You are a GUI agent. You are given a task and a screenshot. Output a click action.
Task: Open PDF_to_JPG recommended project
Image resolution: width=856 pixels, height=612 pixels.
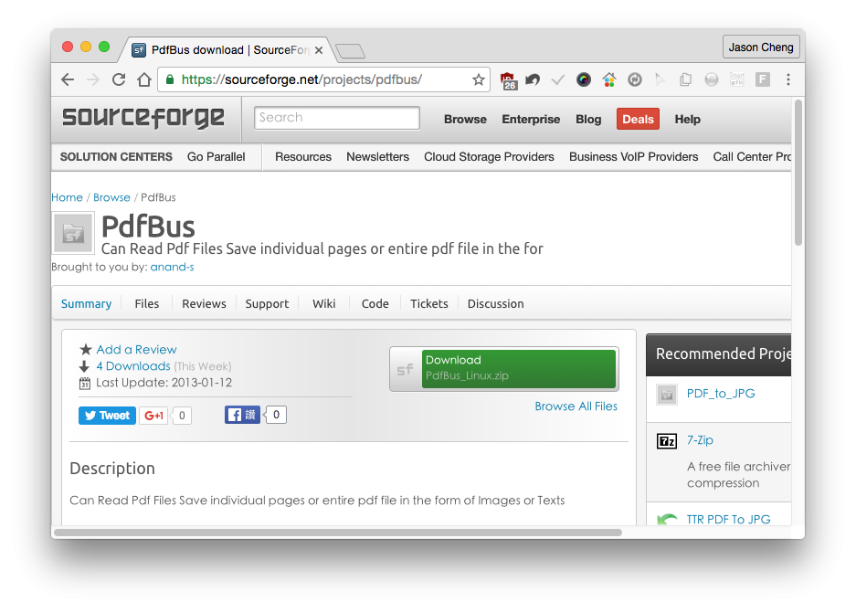point(721,394)
